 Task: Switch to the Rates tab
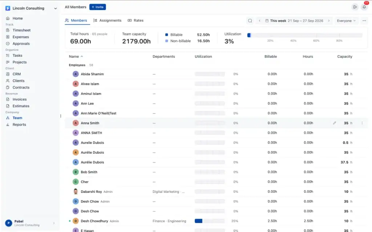[136, 21]
